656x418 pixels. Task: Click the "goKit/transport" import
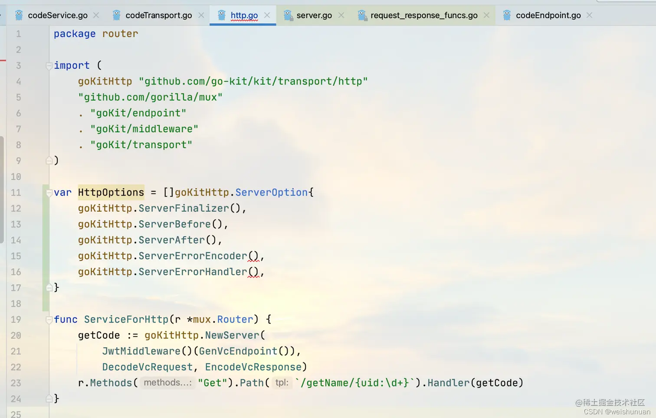pyautogui.click(x=141, y=145)
